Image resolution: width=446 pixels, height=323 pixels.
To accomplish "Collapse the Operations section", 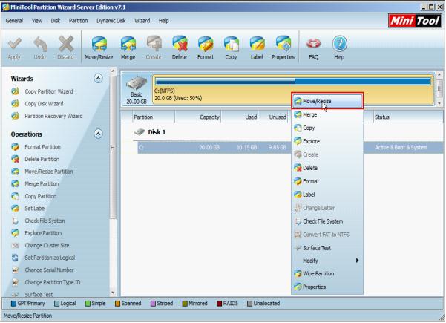I will (x=98, y=134).
